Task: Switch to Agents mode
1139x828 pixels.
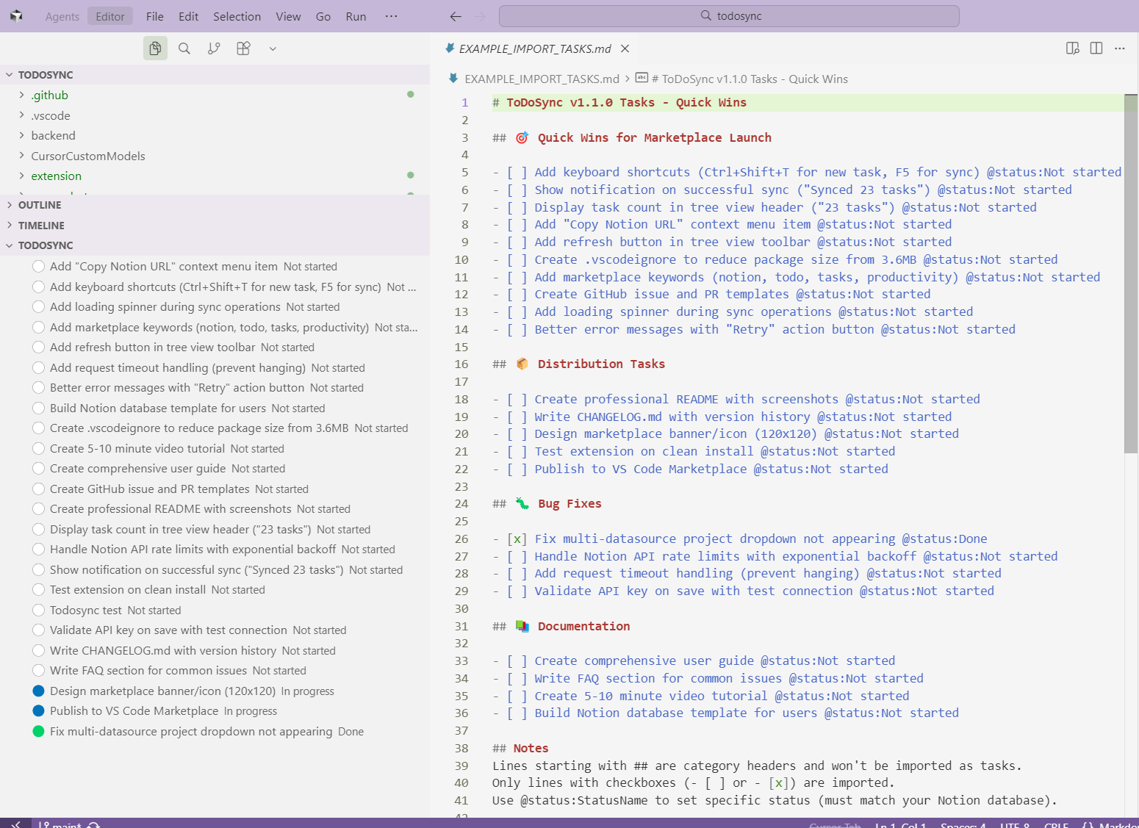Action: [x=62, y=16]
